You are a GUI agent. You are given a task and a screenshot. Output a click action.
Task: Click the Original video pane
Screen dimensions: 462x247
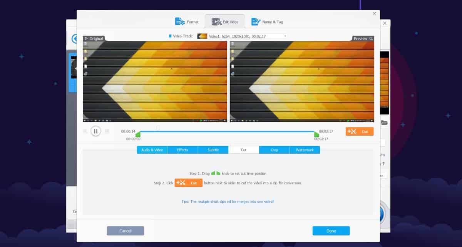coord(155,81)
